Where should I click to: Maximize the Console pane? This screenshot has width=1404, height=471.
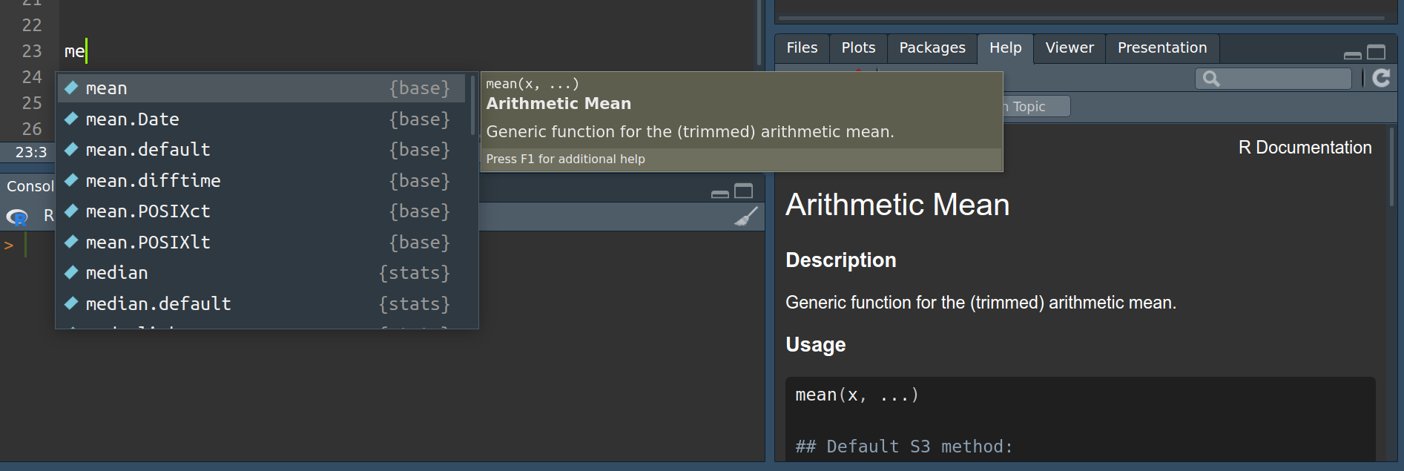pos(743,191)
